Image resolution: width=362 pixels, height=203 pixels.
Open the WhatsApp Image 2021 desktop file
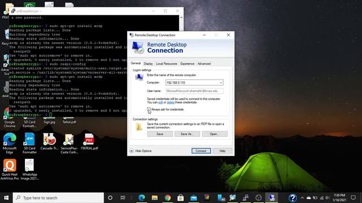tap(29, 169)
